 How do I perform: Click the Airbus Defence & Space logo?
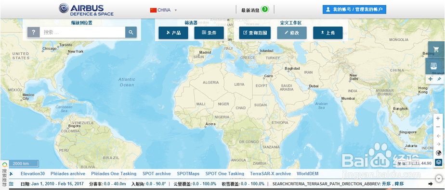86,10
